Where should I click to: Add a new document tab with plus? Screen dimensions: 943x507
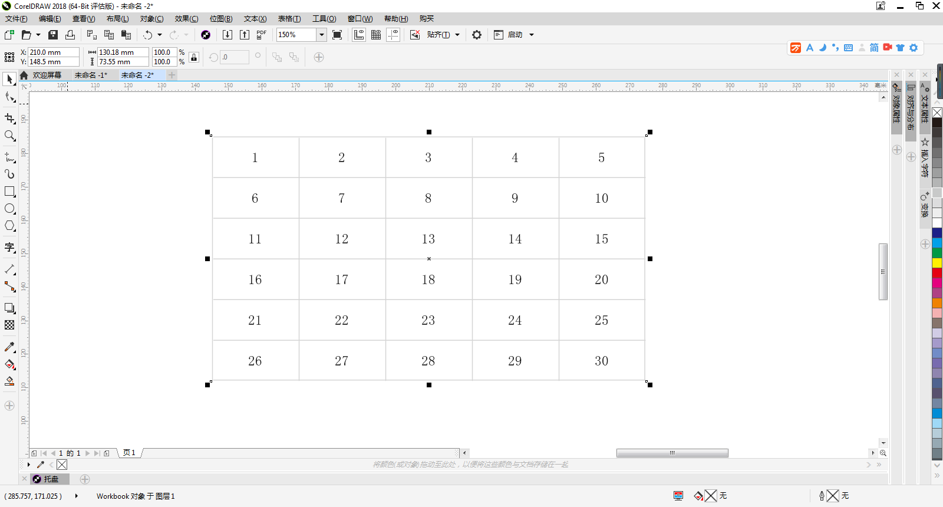[x=172, y=75]
